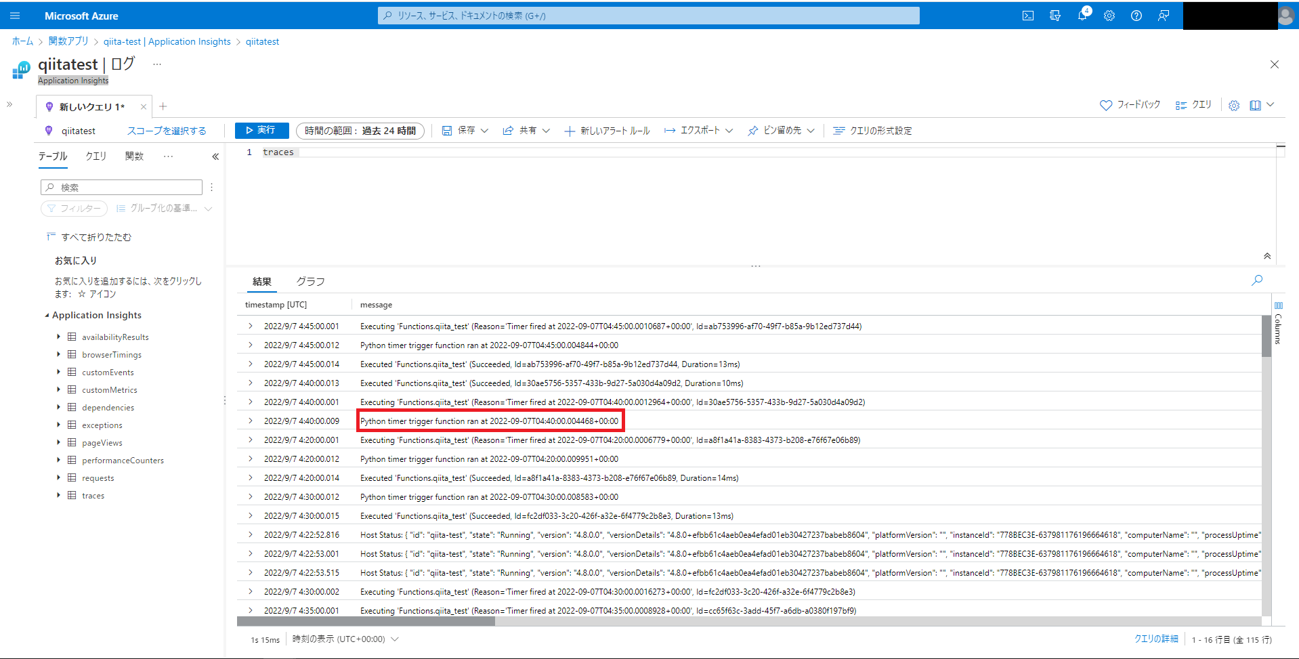
Task: Expand the 4:22:52.816 Host Status row
Action: point(251,534)
